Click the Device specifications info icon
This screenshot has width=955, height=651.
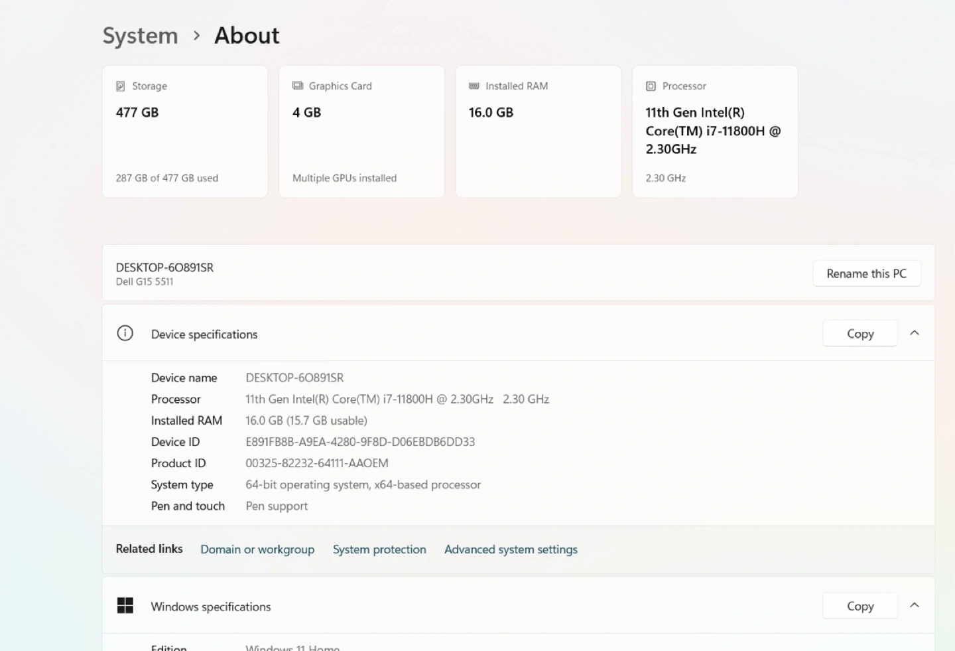tap(125, 333)
